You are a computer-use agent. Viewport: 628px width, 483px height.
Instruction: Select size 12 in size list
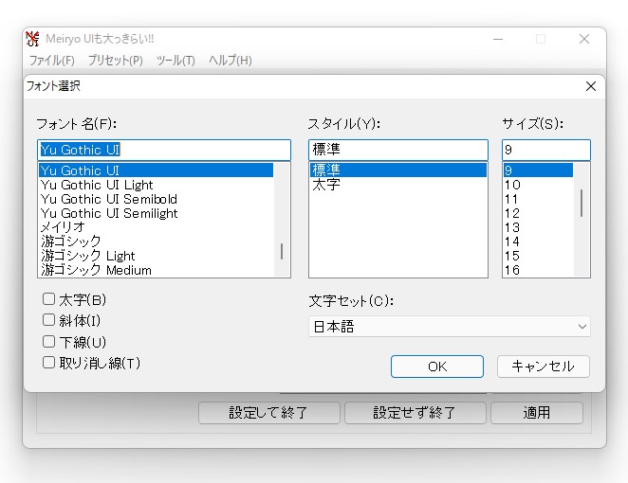[538, 213]
